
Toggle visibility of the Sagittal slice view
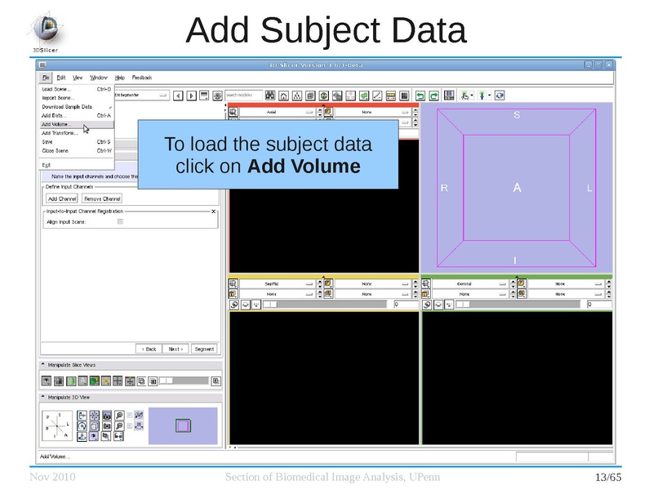point(233,283)
